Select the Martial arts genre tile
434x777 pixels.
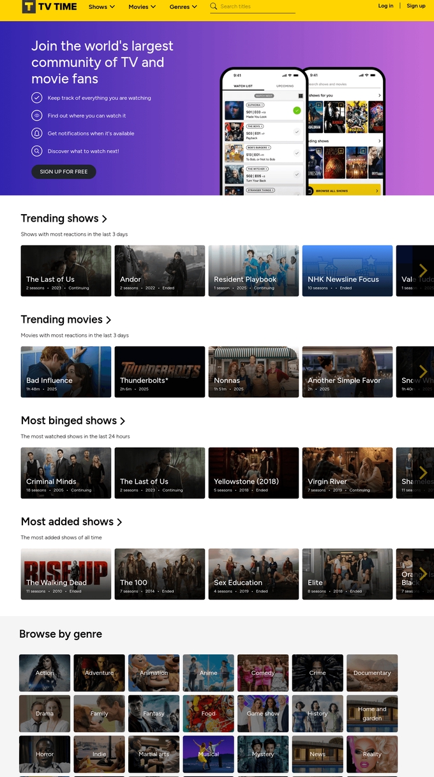(154, 754)
